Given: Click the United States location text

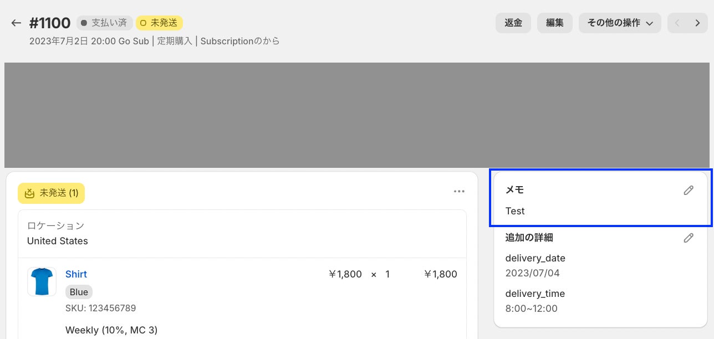Looking at the screenshot, I should pos(58,241).
